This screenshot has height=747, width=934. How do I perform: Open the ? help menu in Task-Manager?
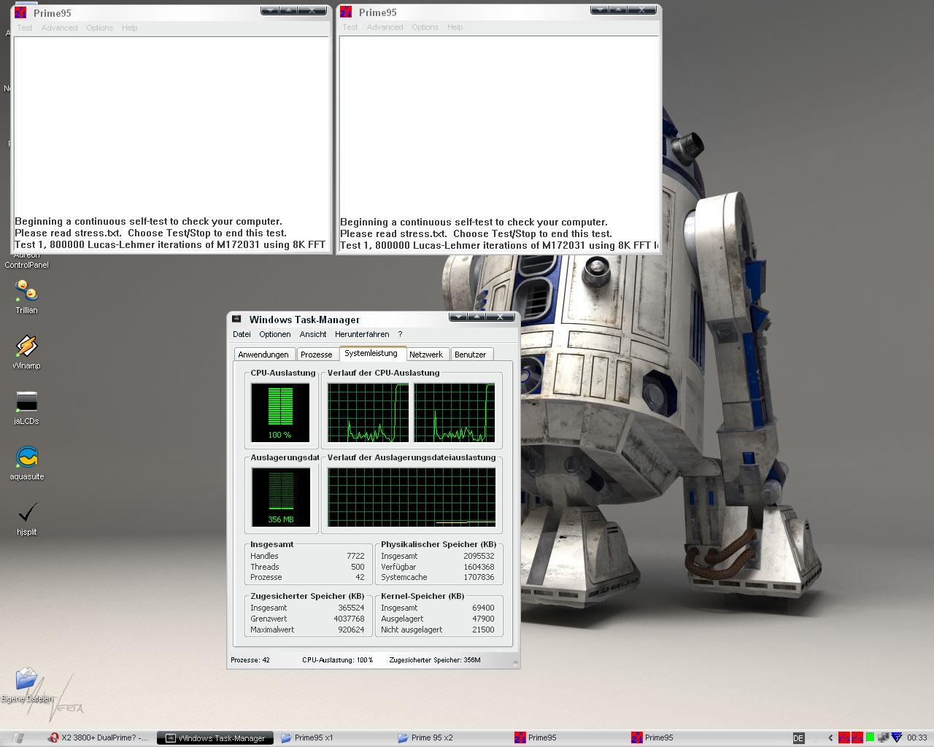(400, 334)
